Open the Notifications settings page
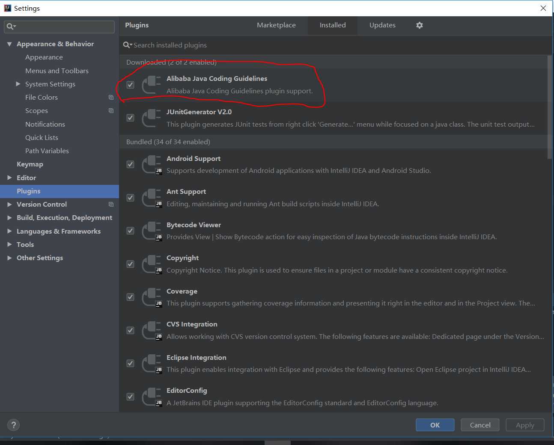This screenshot has height=445, width=554. pos(45,124)
